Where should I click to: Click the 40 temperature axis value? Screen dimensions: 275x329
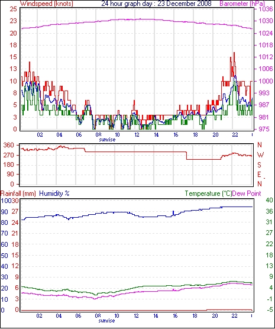(x=269, y=200)
